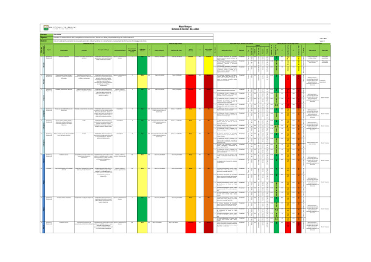Viewport: 371px width, 262px height.
Task: Click the Politécnico Colombiano logo in header
Action: click(60, 28)
